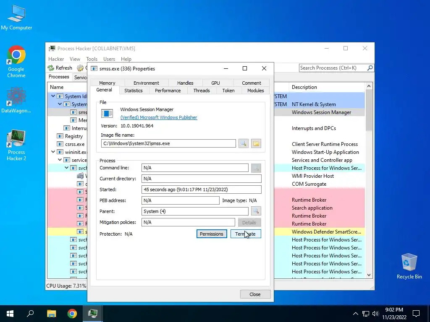The width and height of the screenshot is (430, 322).
Task: Click csrss.exe process icon in list
Action: pyautogui.click(x=60, y=144)
